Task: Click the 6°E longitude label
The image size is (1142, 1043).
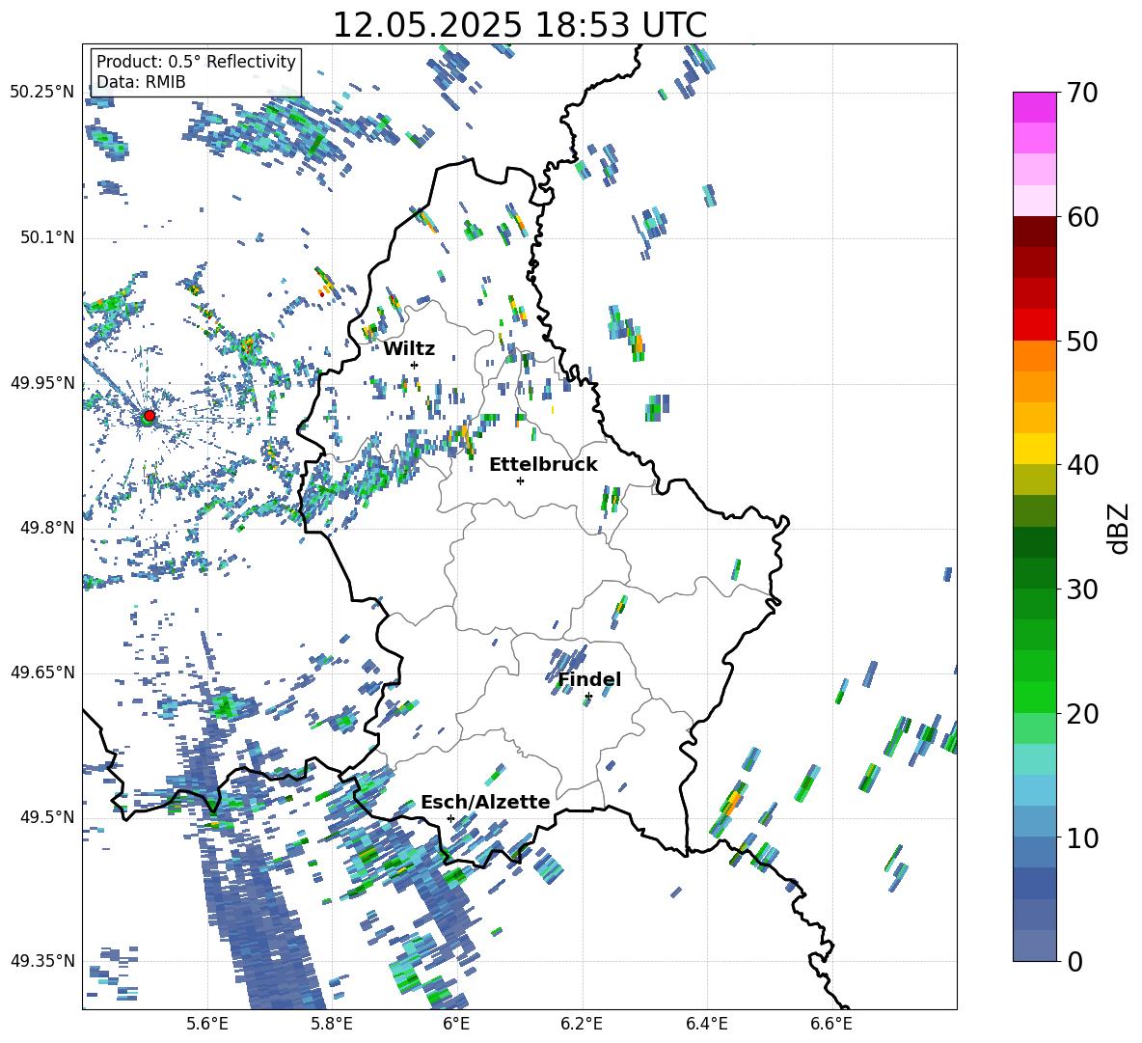Action: tap(456, 1024)
